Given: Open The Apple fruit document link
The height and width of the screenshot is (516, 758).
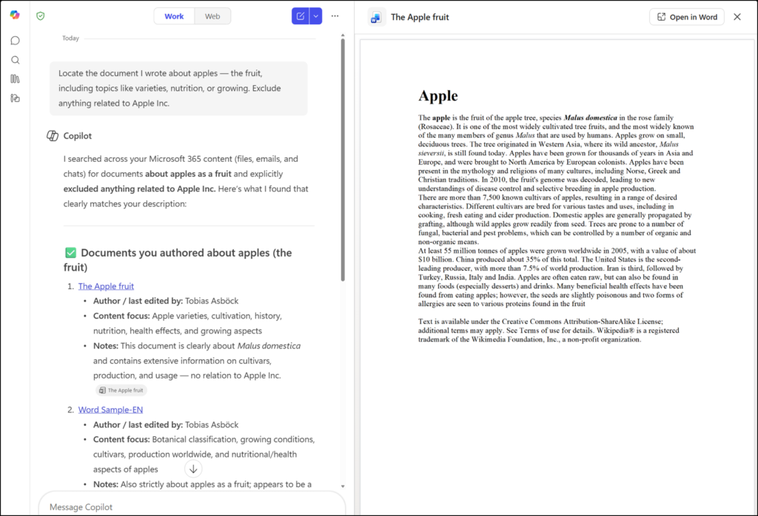Looking at the screenshot, I should tap(106, 286).
